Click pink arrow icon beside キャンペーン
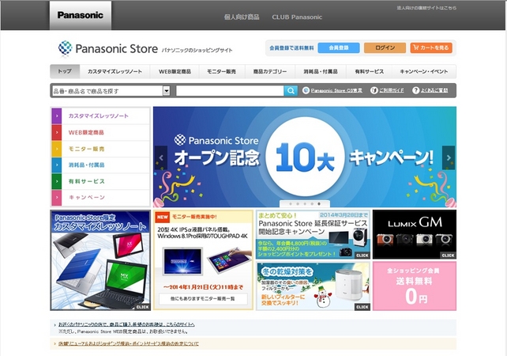 (57, 198)
